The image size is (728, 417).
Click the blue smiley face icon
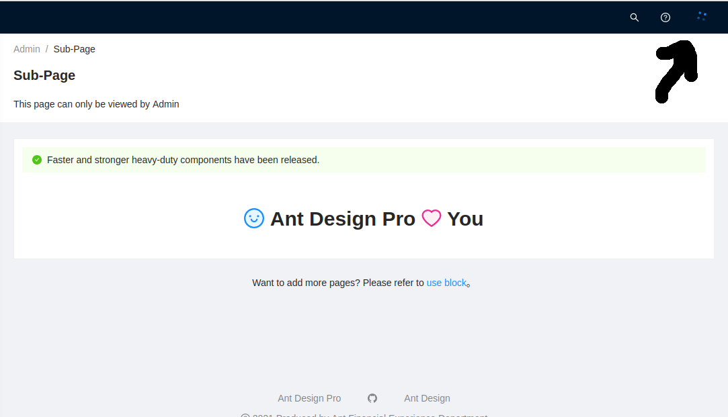click(x=254, y=218)
